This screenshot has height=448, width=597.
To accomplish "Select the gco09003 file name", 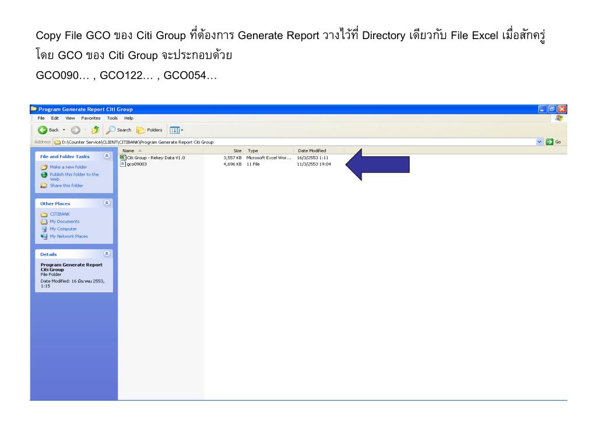I will tap(136, 164).
